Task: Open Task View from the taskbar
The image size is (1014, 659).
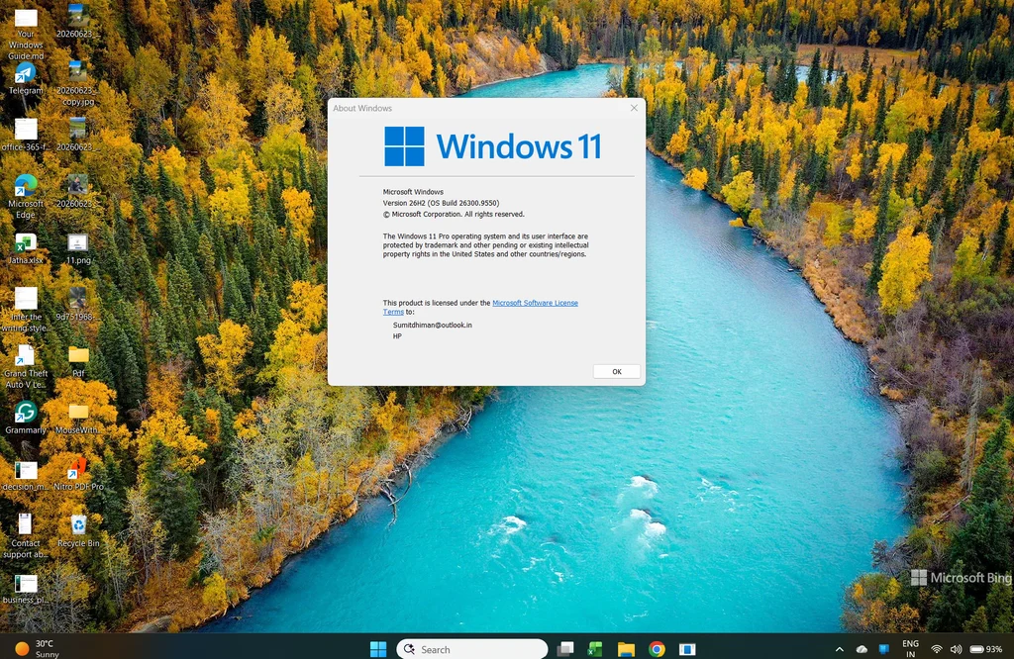Action: pos(565,649)
